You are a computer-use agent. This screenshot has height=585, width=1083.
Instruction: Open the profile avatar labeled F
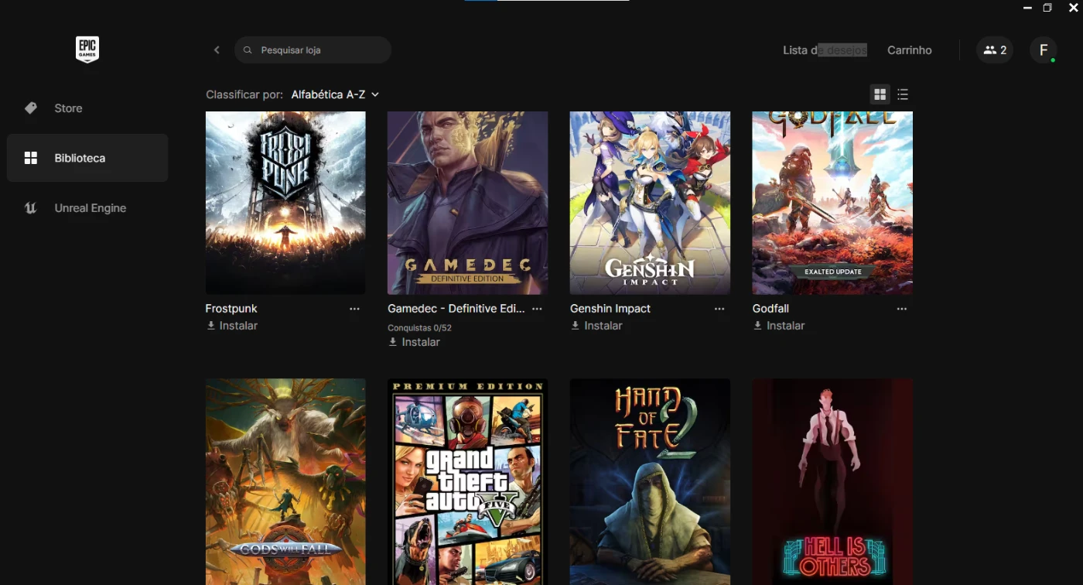click(x=1044, y=50)
